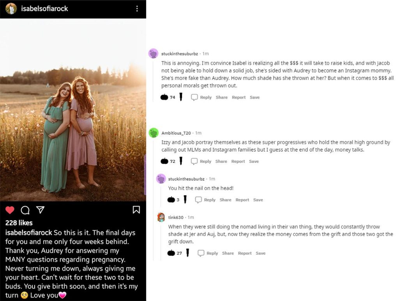This screenshot has width=399, height=301.
Task: Click the Ambitious_T20 green avatar
Action: pos(154,133)
